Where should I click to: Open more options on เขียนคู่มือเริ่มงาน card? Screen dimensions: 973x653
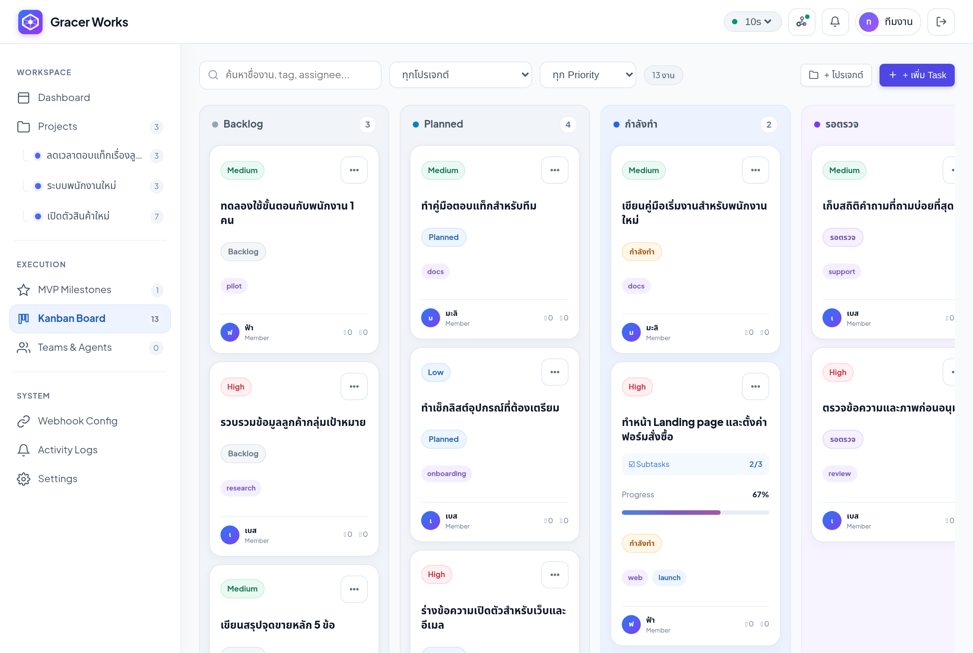tap(755, 170)
